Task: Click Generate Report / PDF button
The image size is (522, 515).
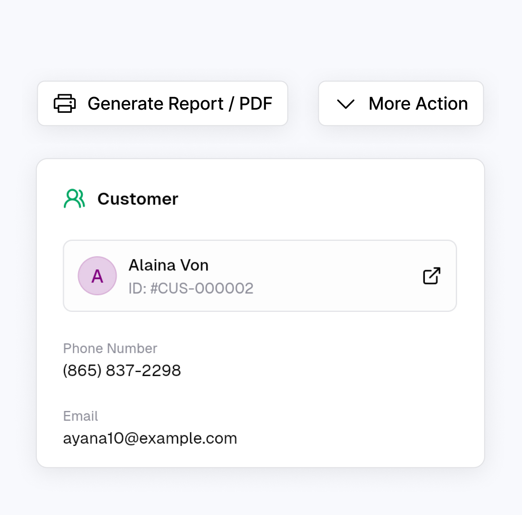Action: (x=162, y=103)
